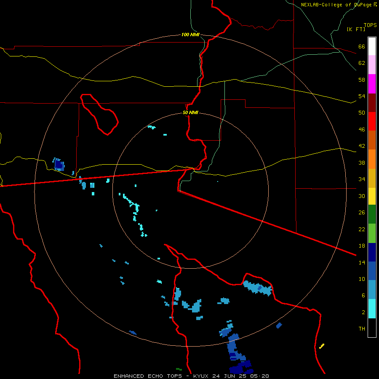Click the orange 38-42 kft swatch
Image resolution: width=379 pixels, height=379 pixels.
coord(372,159)
